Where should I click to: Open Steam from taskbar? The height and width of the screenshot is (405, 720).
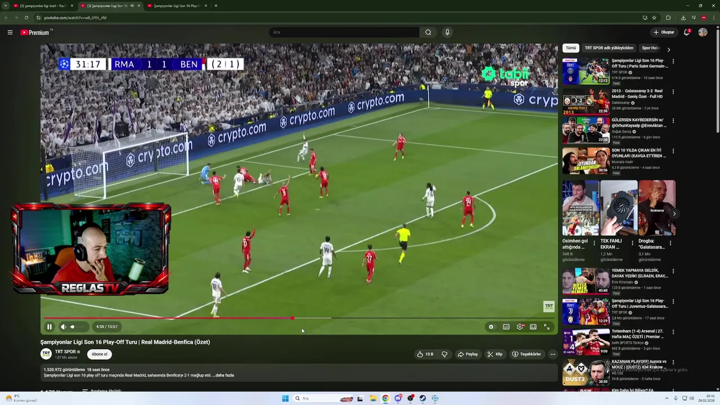click(x=422, y=398)
